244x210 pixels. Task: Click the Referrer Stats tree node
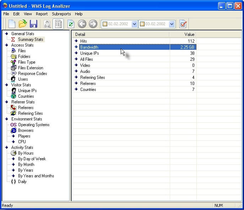tap(23, 102)
